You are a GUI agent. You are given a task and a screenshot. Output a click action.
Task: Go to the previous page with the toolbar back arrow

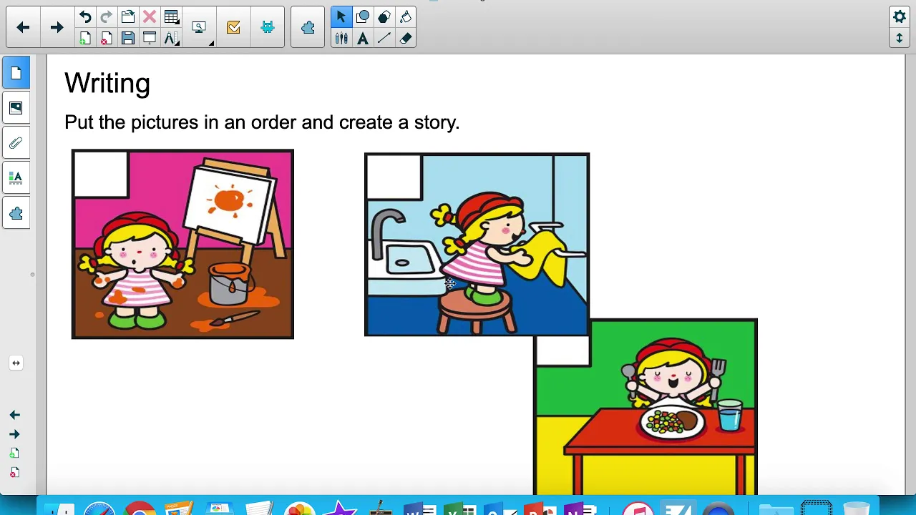click(23, 27)
